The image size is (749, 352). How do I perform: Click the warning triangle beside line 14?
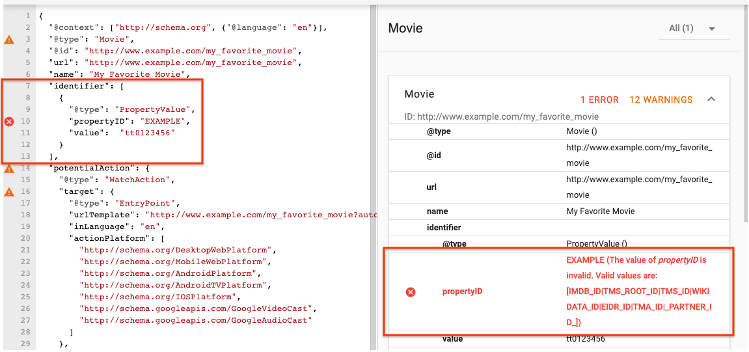point(9,169)
